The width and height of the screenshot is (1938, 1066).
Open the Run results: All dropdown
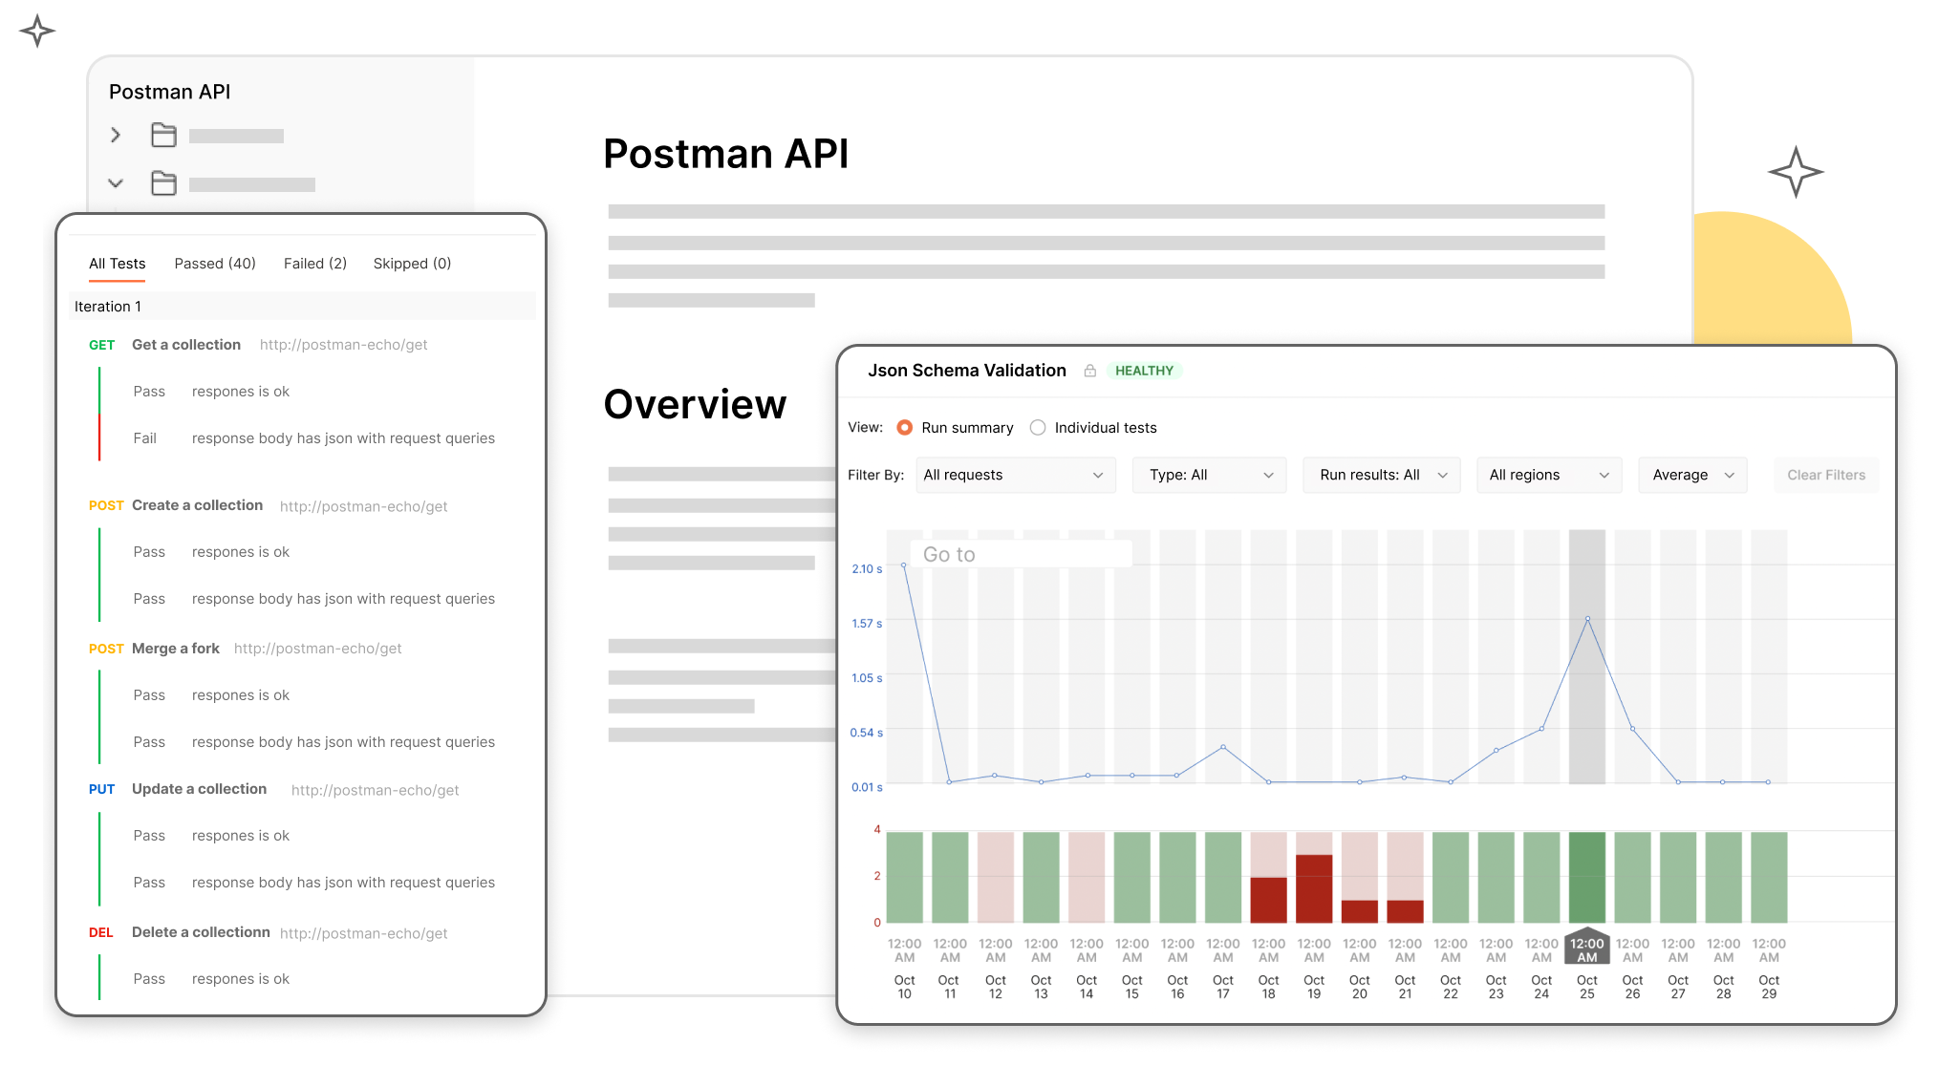pos(1381,475)
